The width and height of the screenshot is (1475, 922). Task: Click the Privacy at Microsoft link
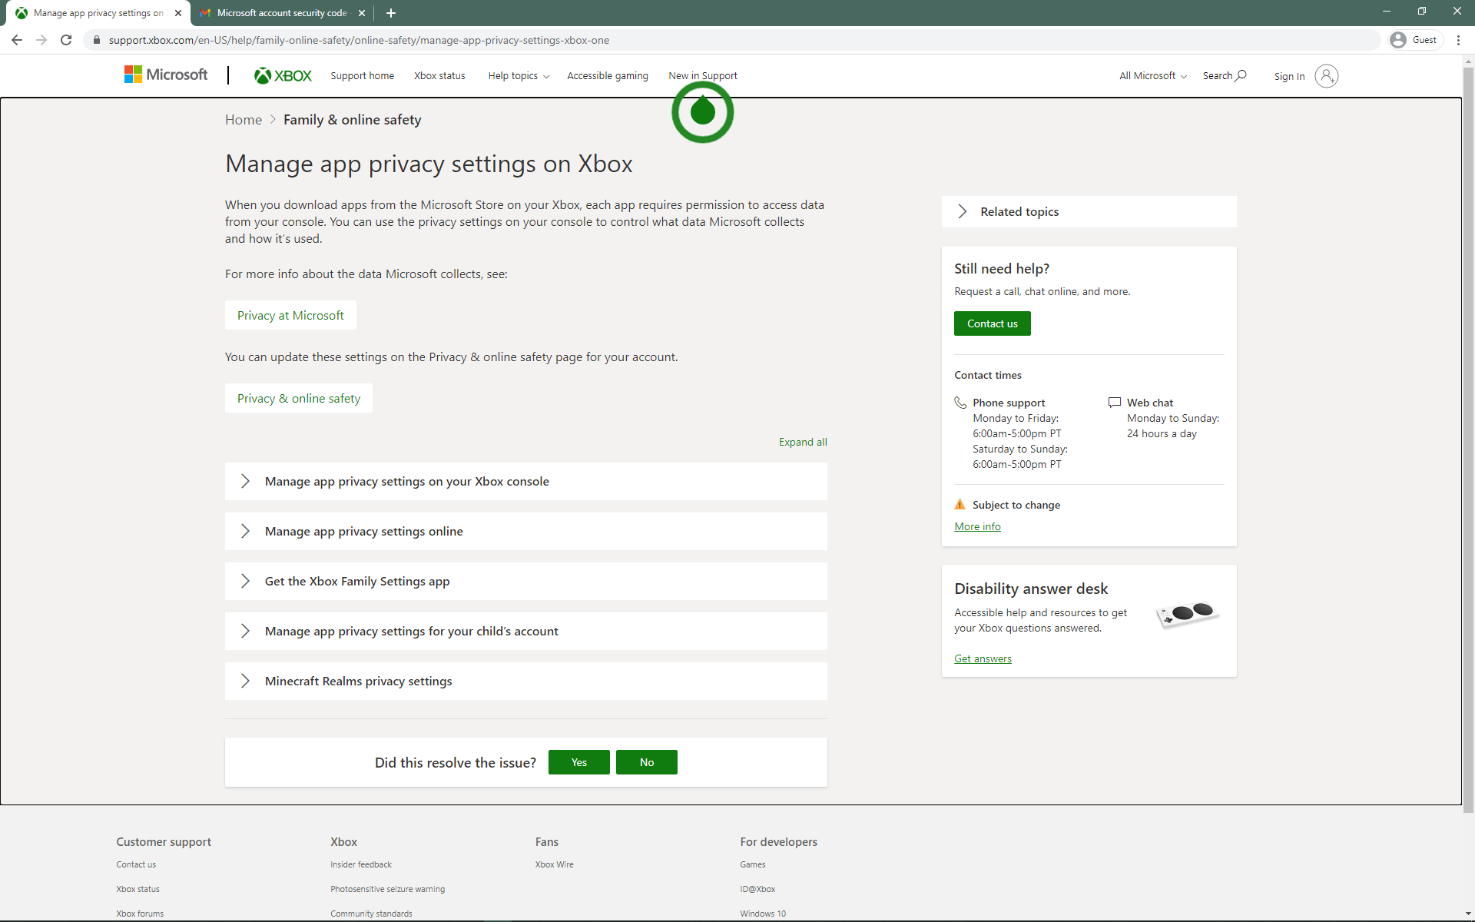point(290,314)
